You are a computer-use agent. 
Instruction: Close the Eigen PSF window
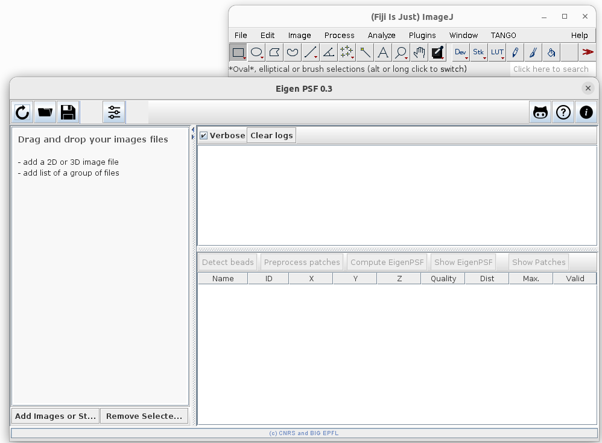(588, 88)
